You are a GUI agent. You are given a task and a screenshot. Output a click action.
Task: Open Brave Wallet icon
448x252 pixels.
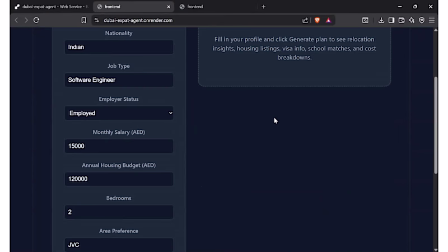tap(402, 20)
